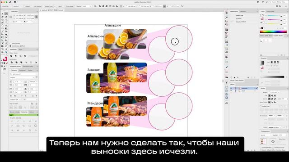Toggle Opacity & Mask Define Knockout Shape checkbox
The image size is (289, 162).
261,150
